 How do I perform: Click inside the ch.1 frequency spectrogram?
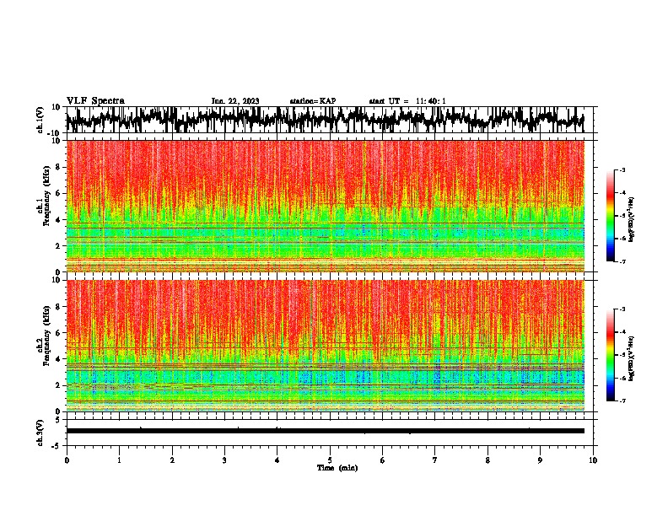pyautogui.click(x=325, y=206)
